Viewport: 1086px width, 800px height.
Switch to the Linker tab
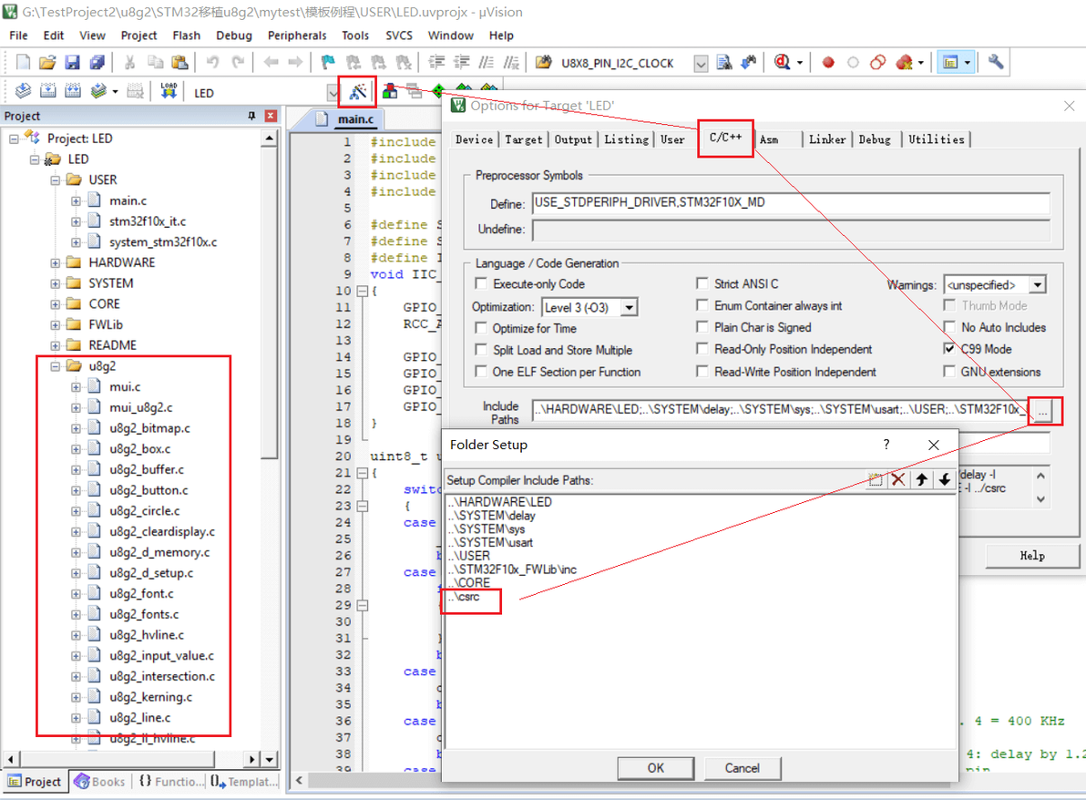(x=827, y=139)
